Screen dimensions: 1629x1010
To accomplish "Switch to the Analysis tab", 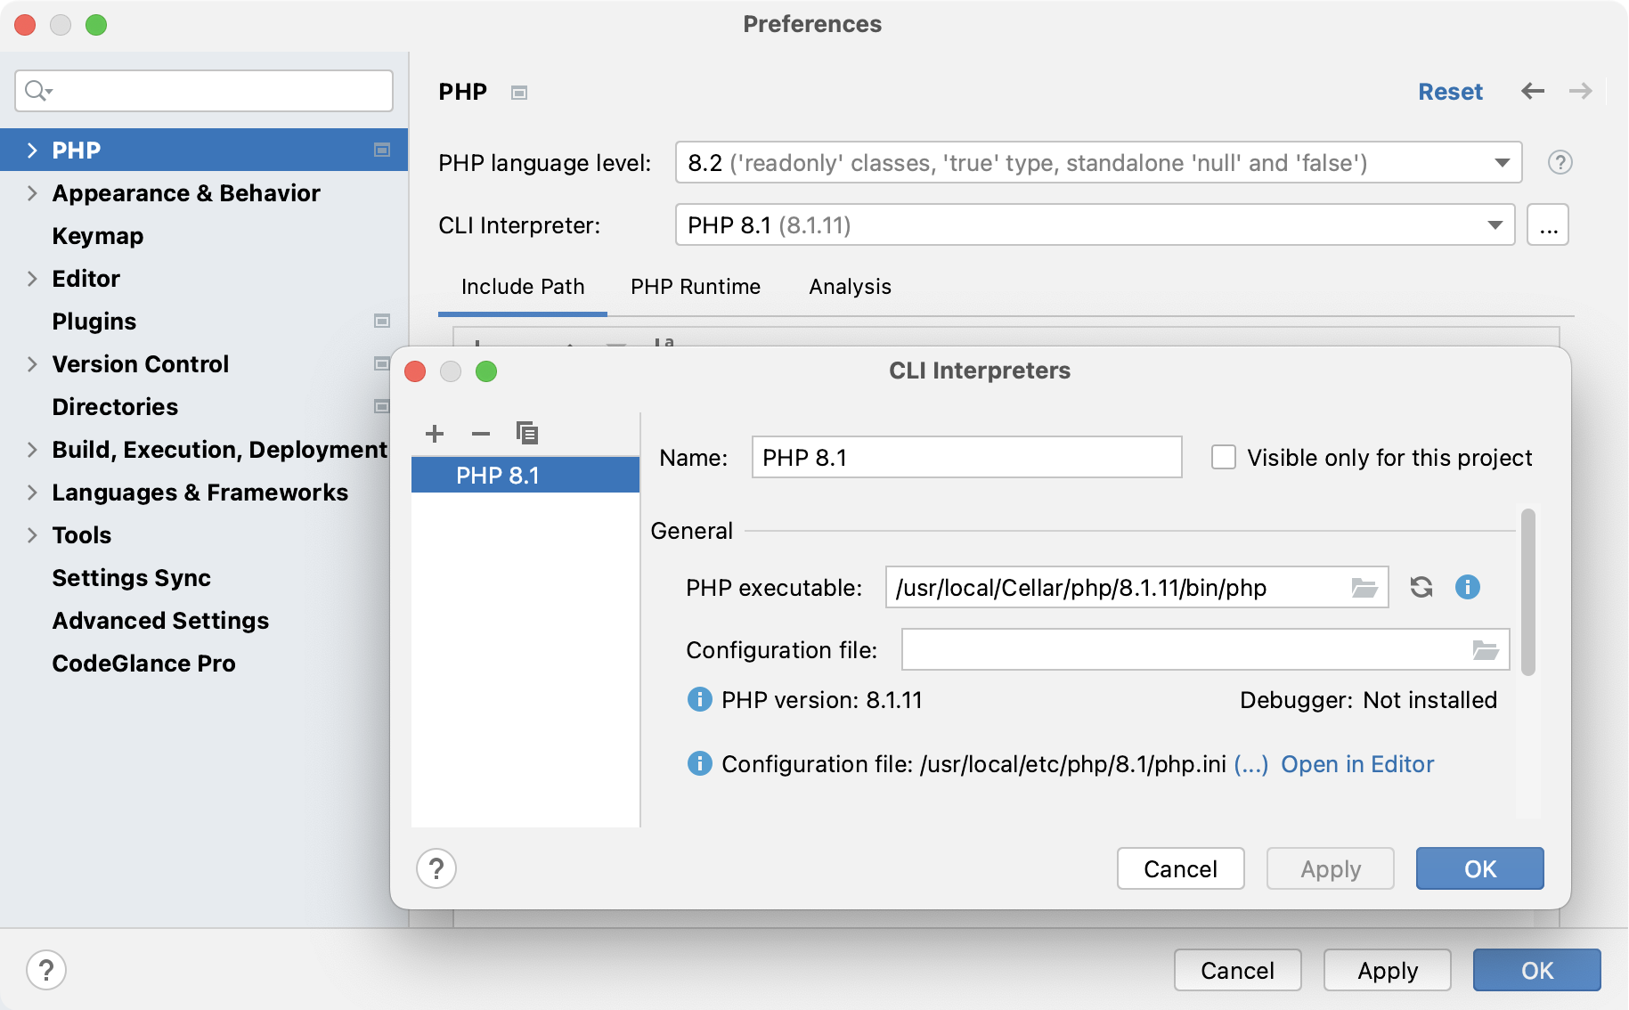I will coord(850,287).
